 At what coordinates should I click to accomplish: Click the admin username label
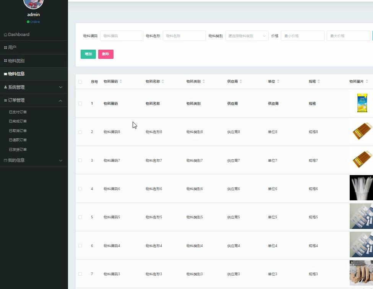34,15
